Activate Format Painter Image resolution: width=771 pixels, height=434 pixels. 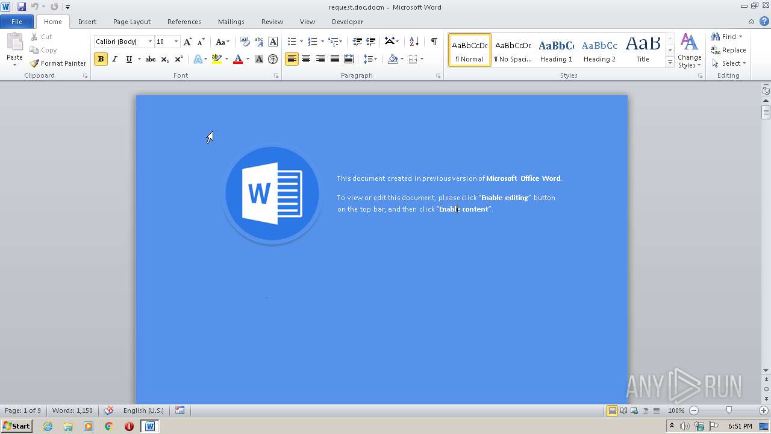58,63
